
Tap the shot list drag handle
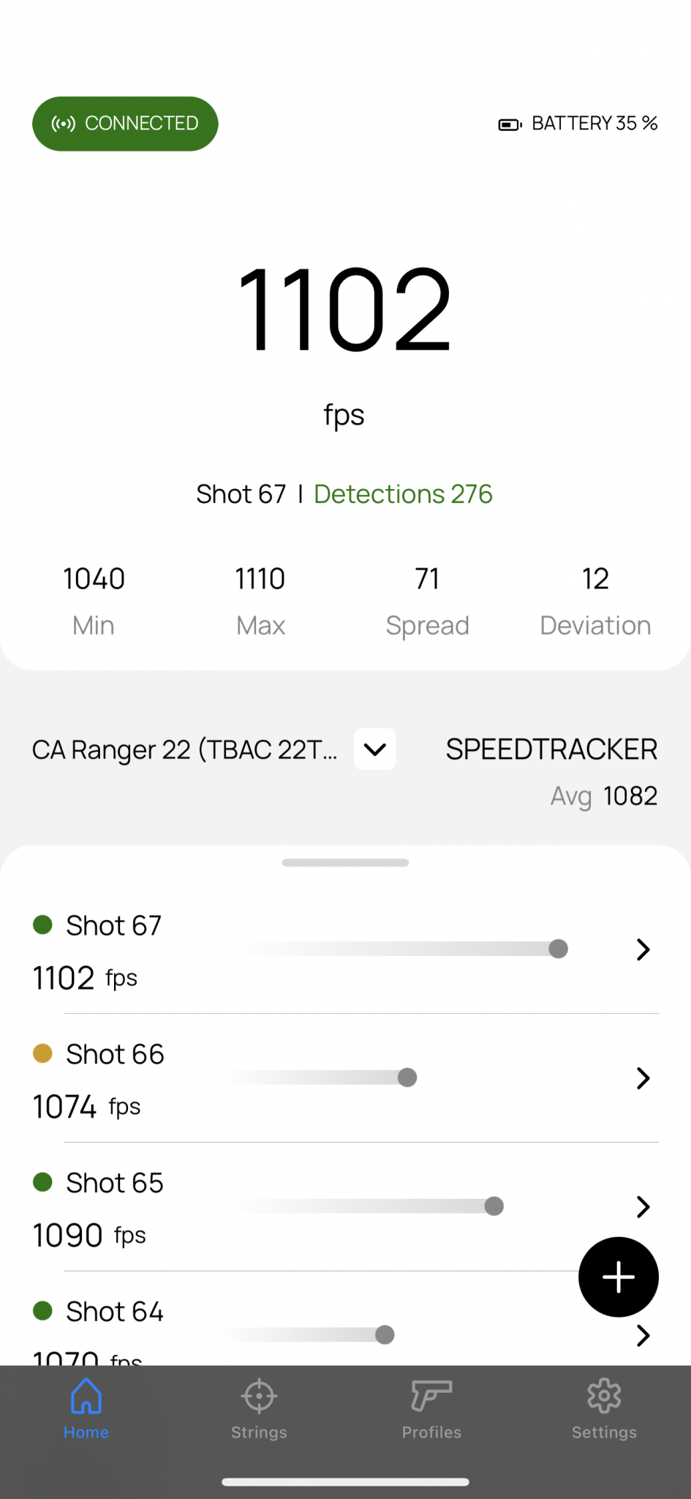point(345,863)
